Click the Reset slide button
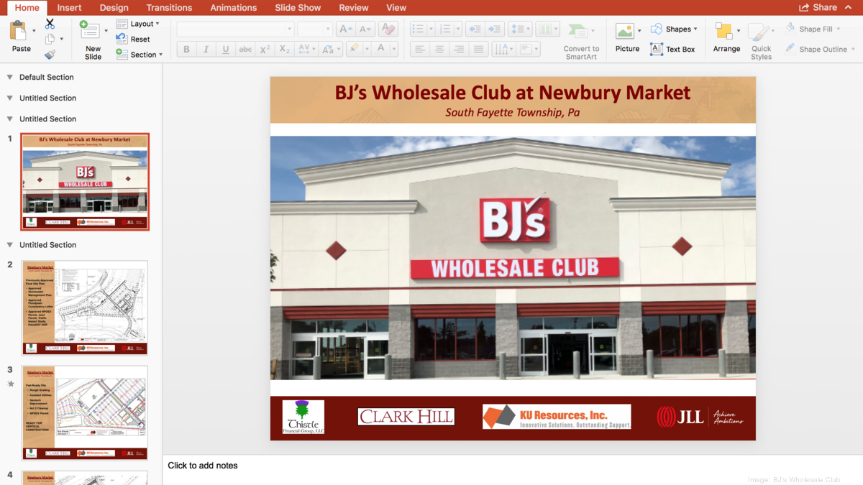Image resolution: width=863 pixels, height=485 pixels. 134,40
